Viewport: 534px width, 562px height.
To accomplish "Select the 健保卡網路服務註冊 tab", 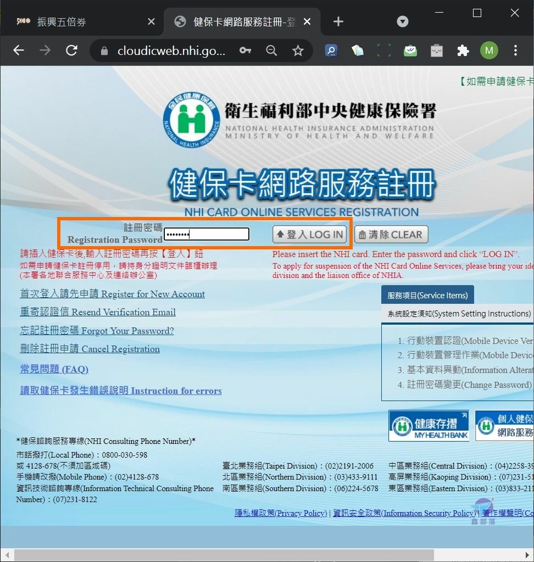I will tap(244, 22).
